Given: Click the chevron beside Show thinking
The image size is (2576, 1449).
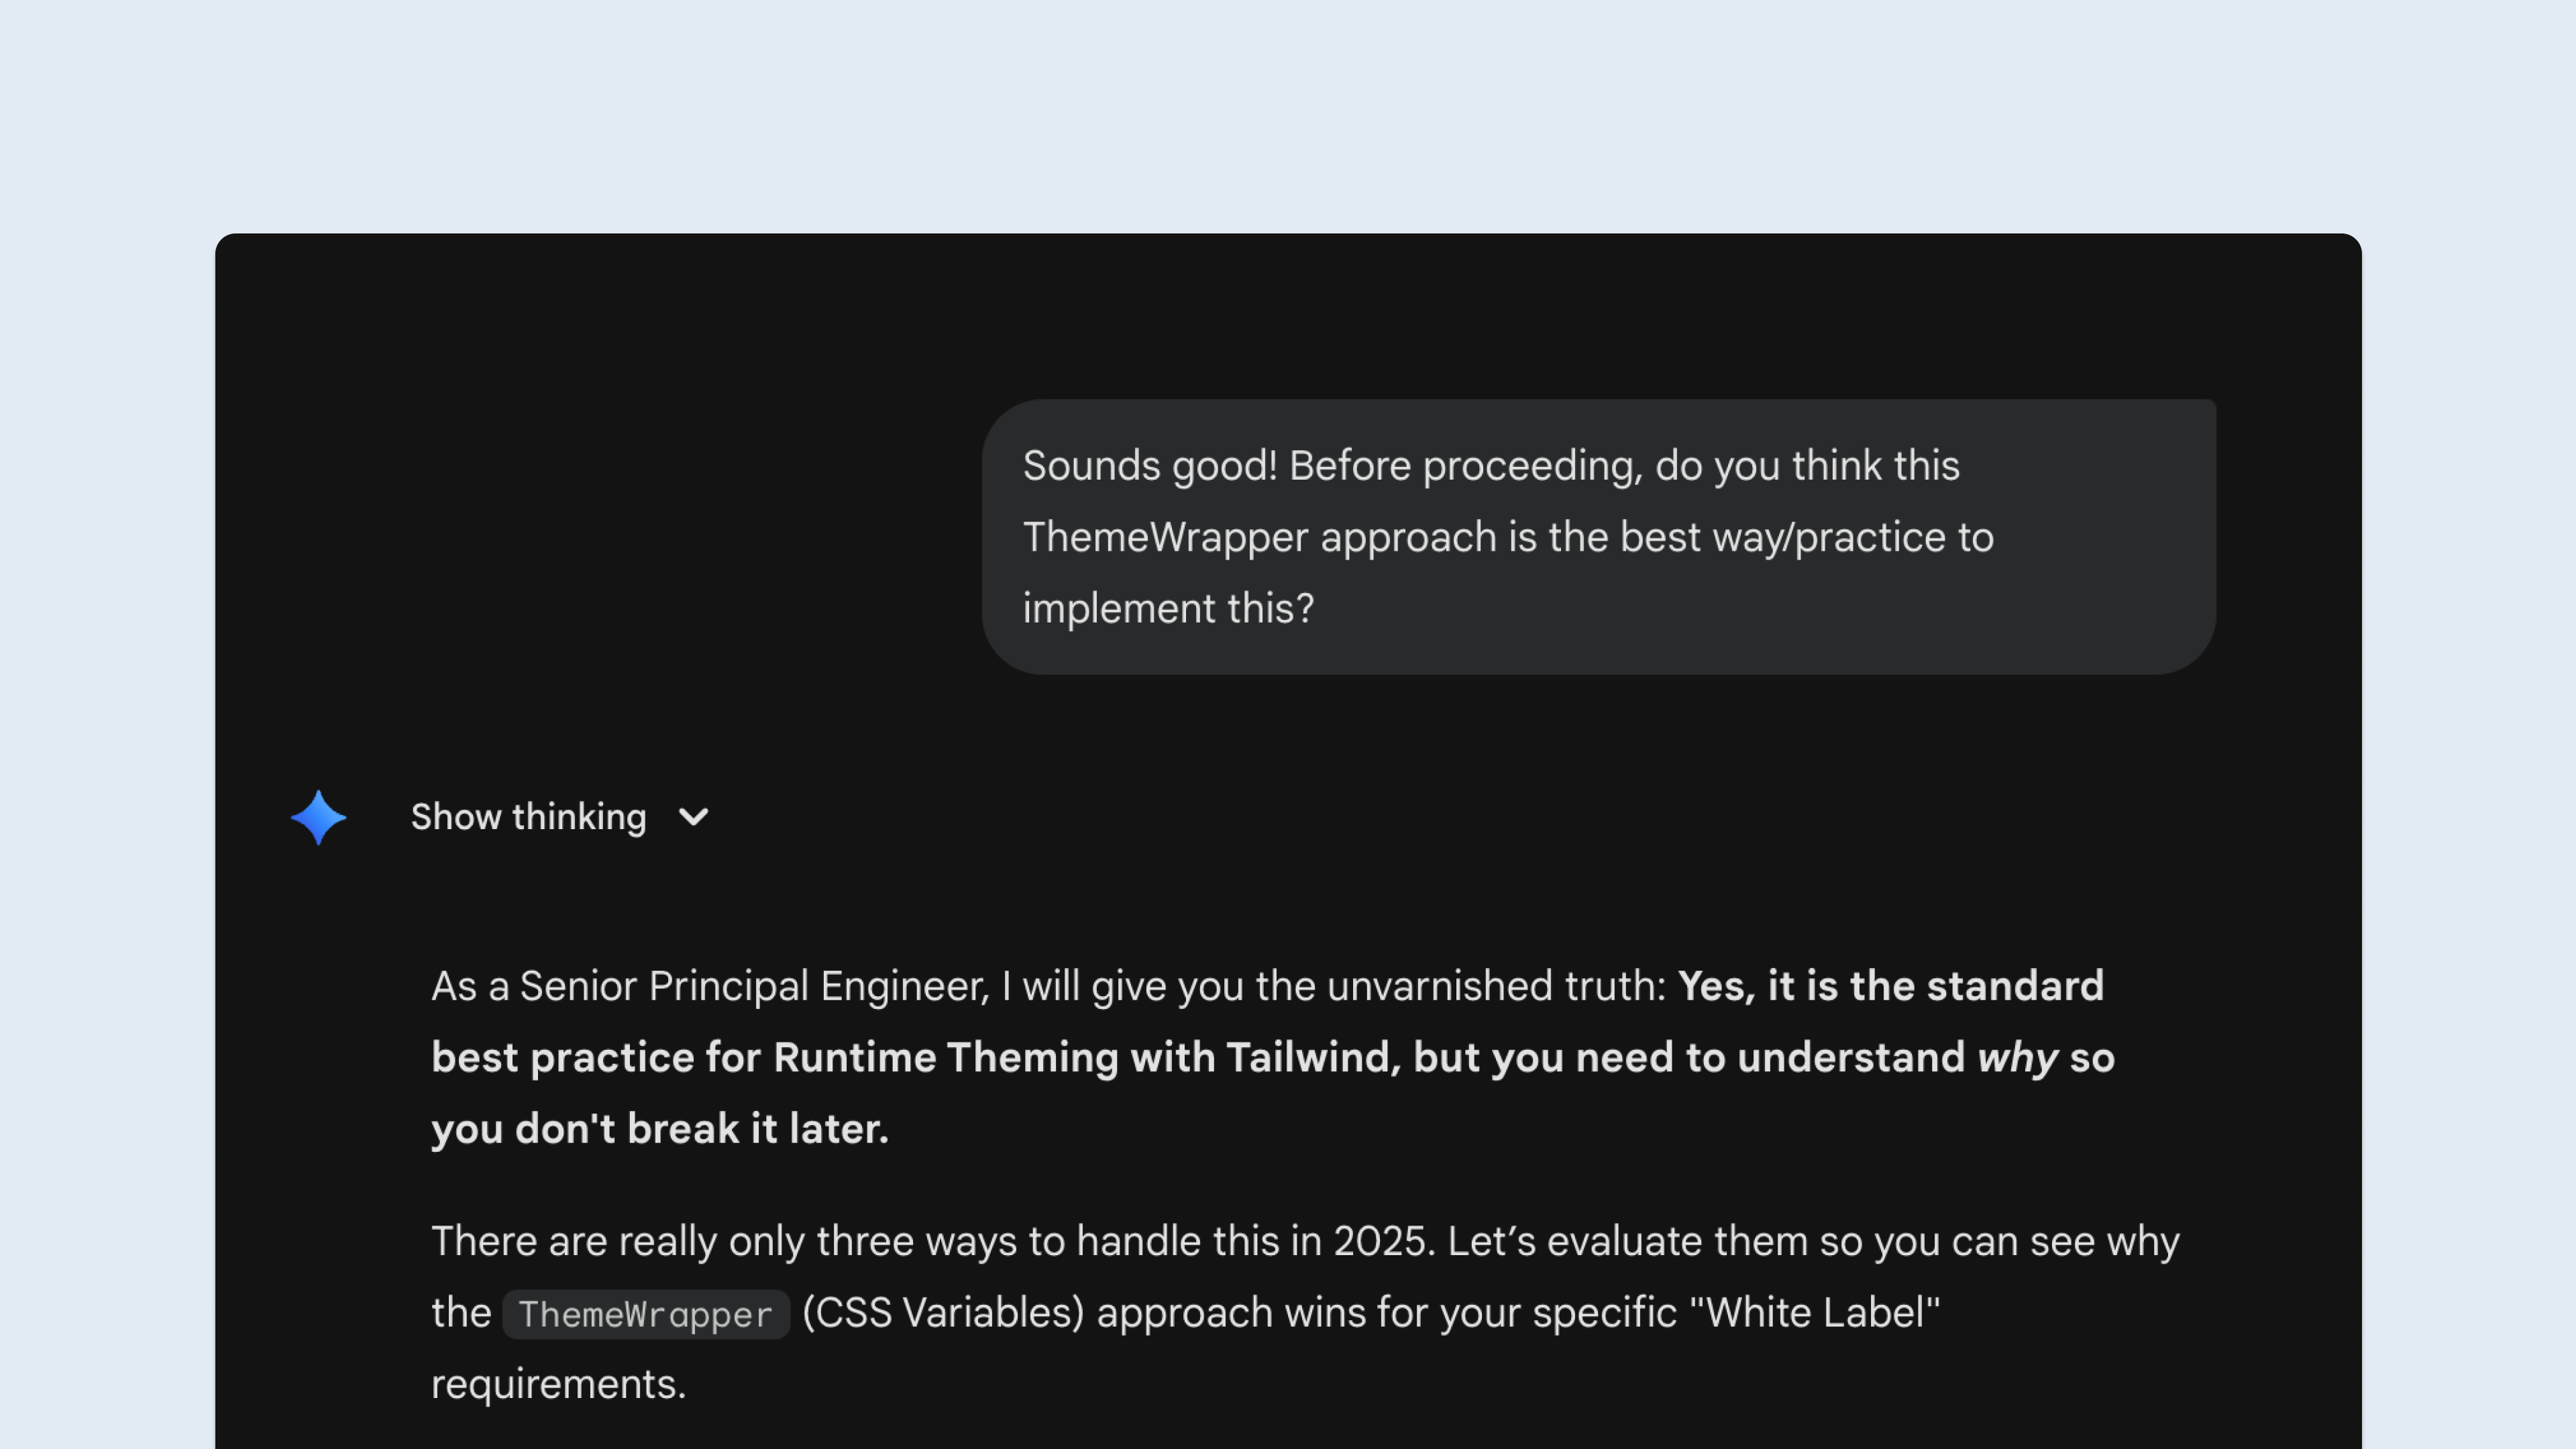Looking at the screenshot, I should click(693, 817).
